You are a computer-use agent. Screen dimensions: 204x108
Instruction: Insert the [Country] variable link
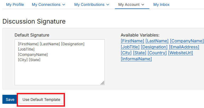pyautogui.click(x=157, y=53)
